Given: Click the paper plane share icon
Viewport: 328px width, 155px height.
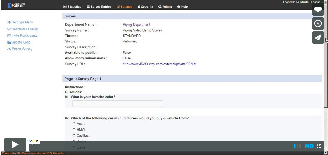Looking at the screenshot, I should coord(318,37).
